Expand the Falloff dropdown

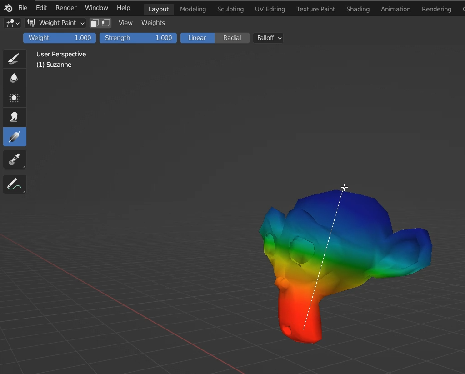268,38
